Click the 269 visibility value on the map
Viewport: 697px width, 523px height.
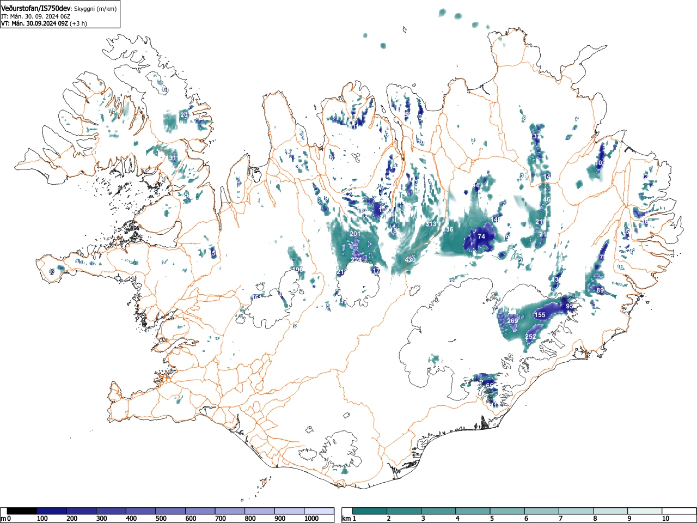[512, 321]
